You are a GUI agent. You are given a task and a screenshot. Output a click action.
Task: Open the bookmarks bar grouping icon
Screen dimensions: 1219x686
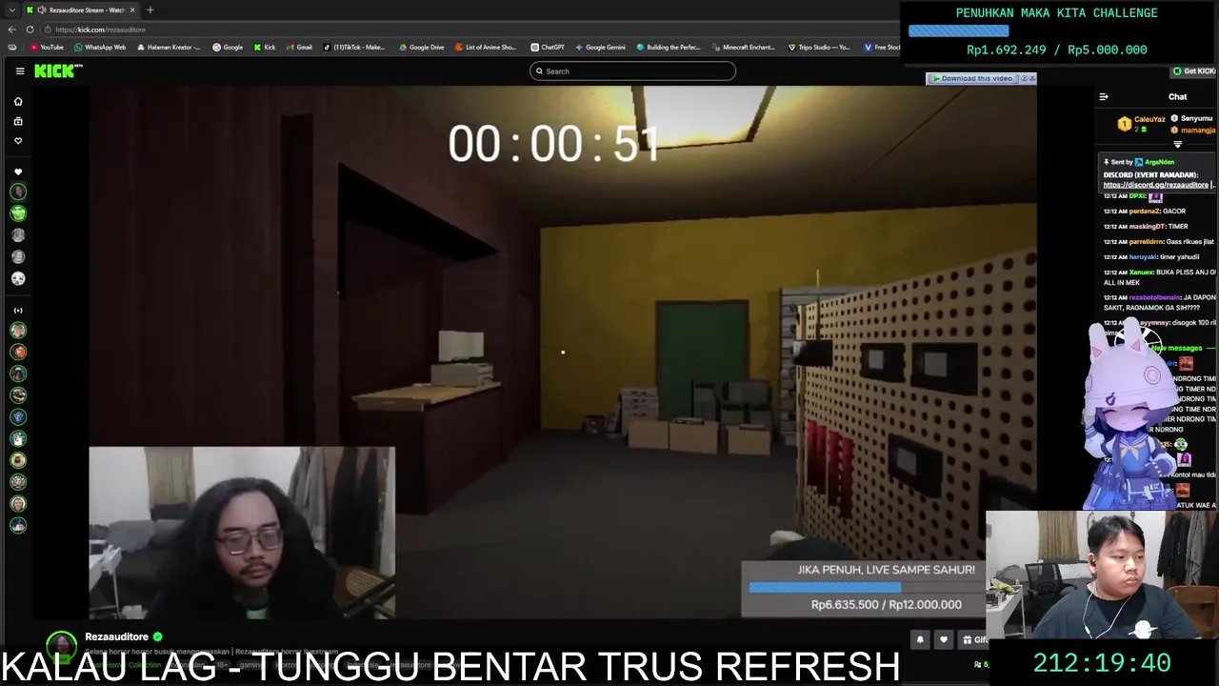[x=11, y=47]
